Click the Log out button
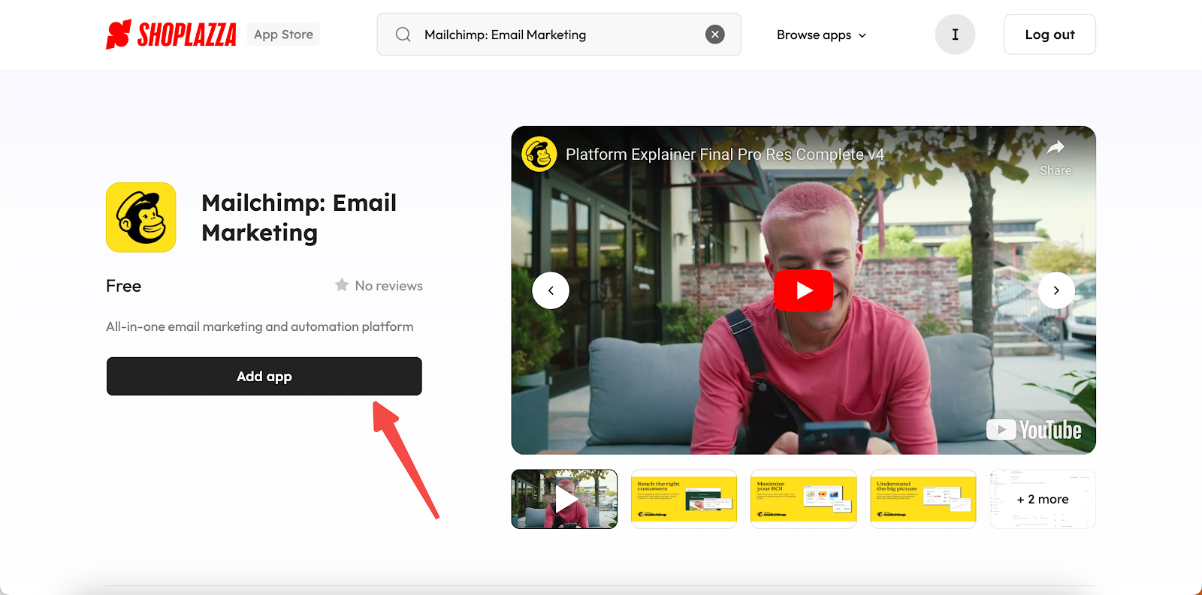The width and height of the screenshot is (1202, 595). (x=1049, y=35)
